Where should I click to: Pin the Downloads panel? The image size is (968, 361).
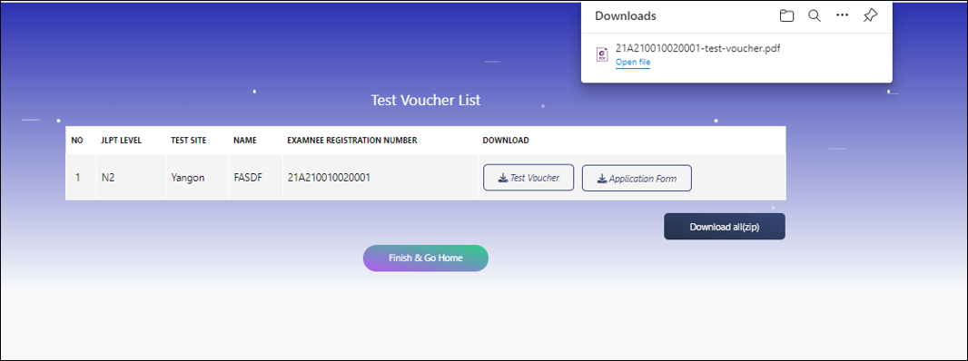coord(871,16)
